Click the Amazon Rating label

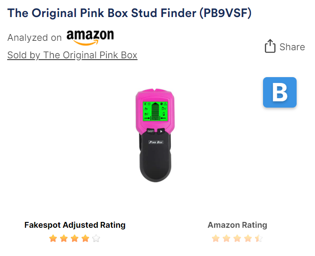(237, 225)
